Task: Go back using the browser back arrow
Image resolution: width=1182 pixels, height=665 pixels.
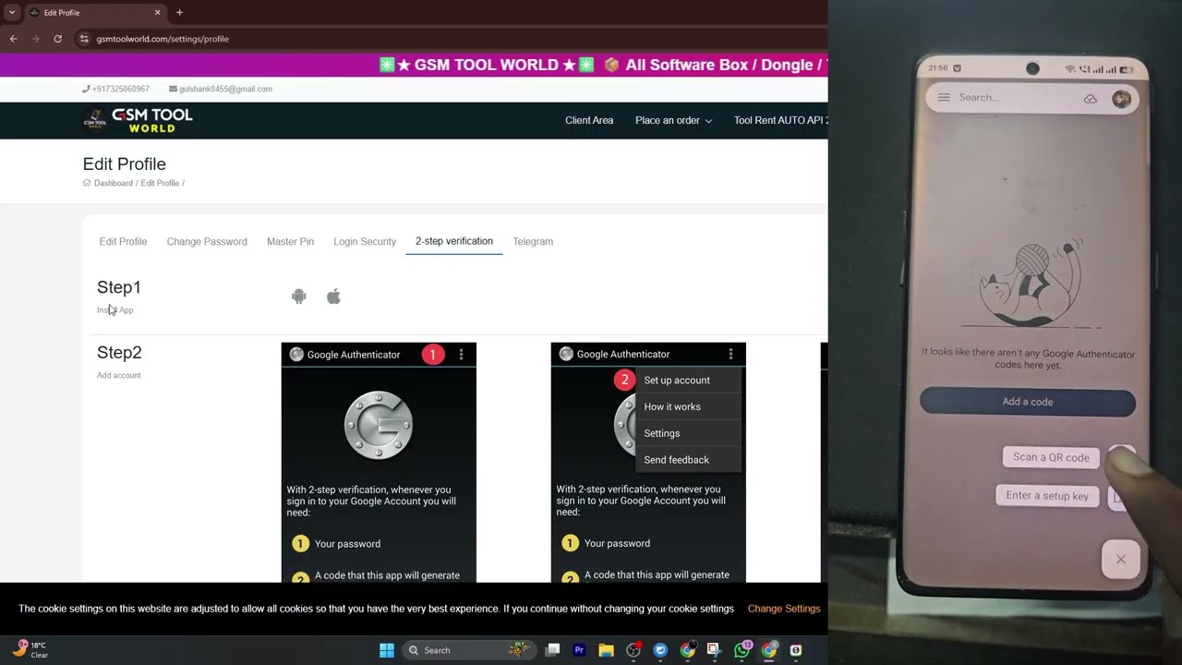Action: [13, 39]
